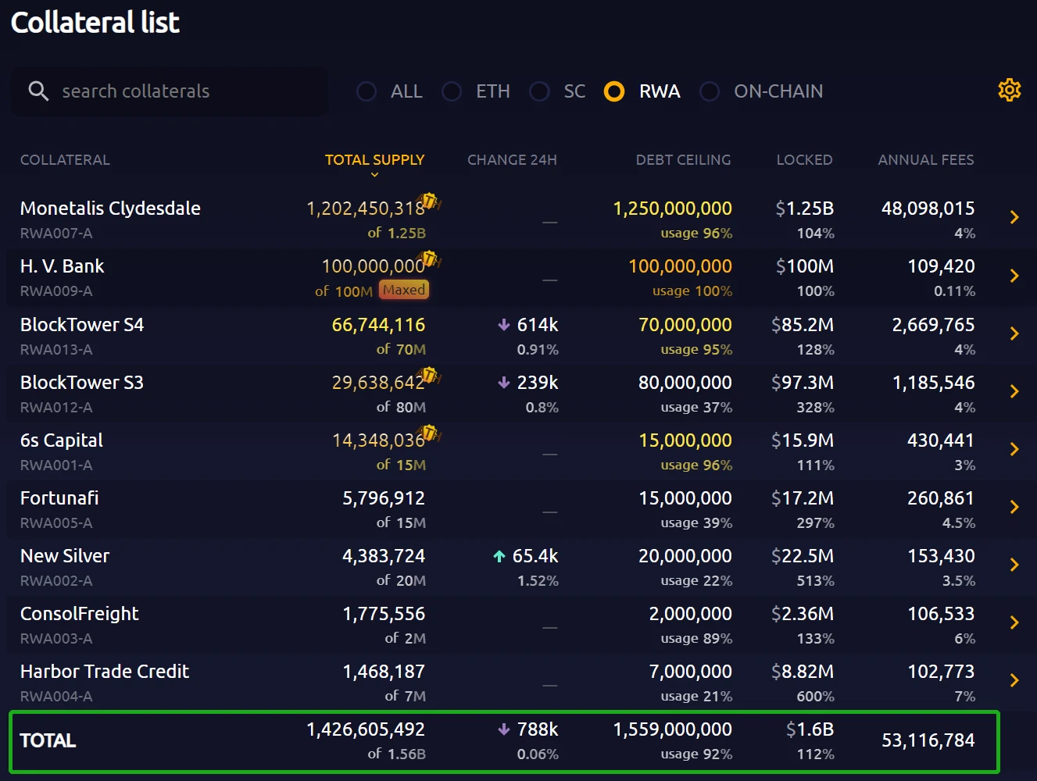1037x781 pixels.
Task: Select the ETH filter radio button
Action: [x=452, y=91]
